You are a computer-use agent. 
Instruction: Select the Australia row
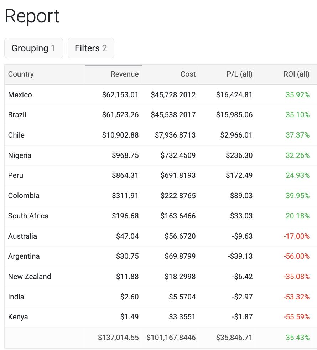pos(22,236)
